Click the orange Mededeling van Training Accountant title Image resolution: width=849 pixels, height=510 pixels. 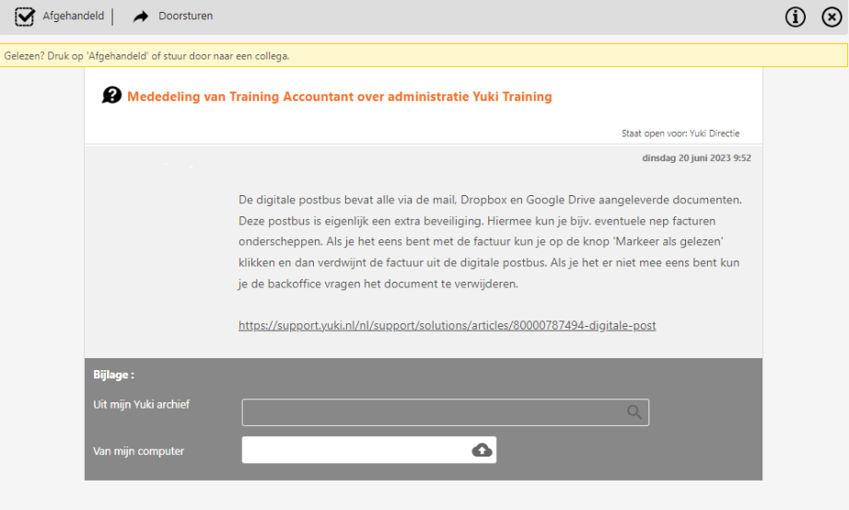340,97
